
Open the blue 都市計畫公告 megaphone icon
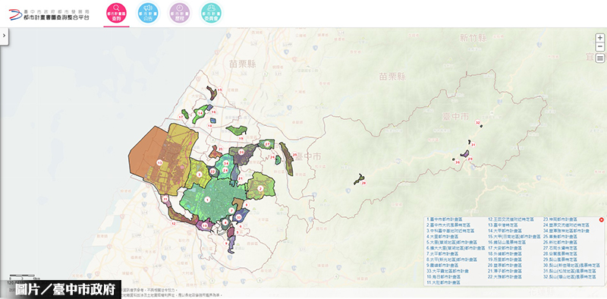click(x=148, y=13)
